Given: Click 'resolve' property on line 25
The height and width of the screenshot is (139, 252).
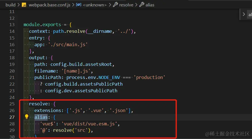Looking at the screenshot, I should coord(38,104).
